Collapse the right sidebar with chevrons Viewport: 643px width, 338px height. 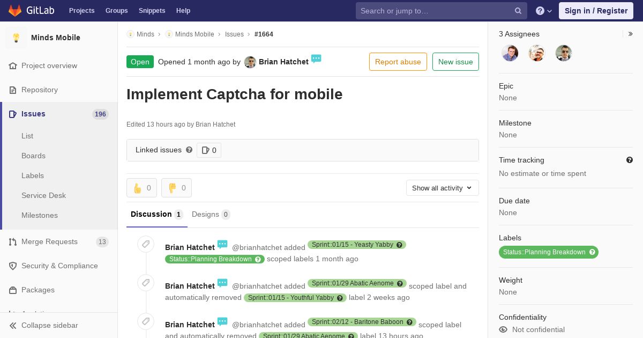[631, 34]
